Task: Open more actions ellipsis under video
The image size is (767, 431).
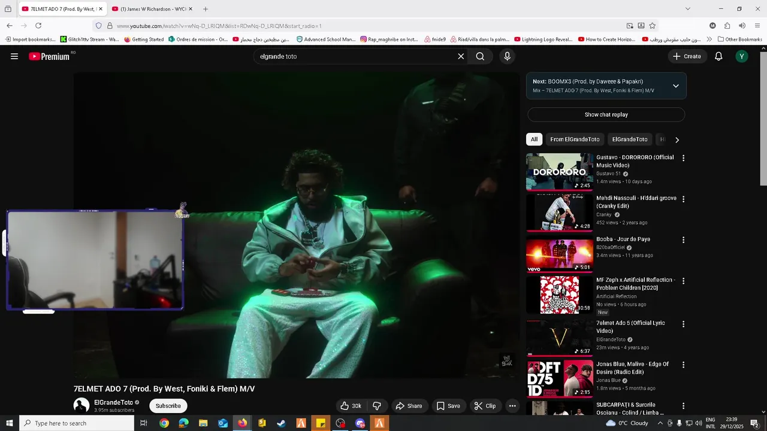Action: coord(512,406)
